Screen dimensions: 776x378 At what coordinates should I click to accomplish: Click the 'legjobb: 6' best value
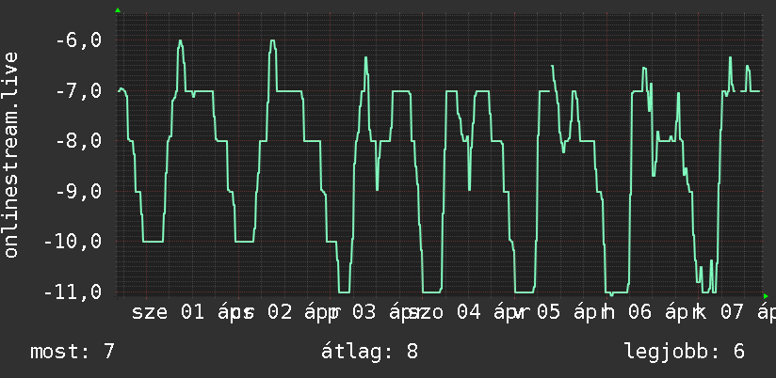[x=685, y=352]
